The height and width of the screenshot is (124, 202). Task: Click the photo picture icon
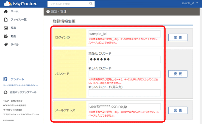6,28
